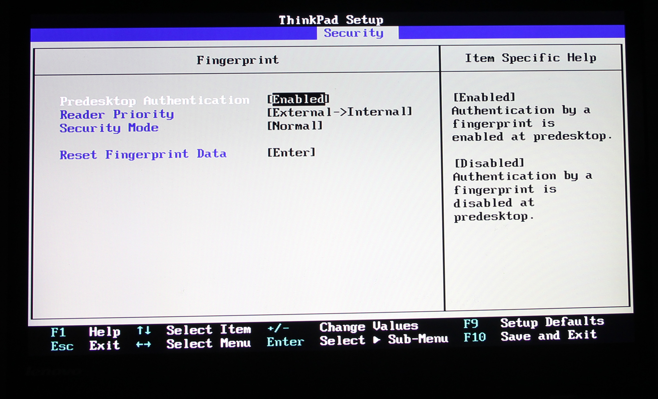Screen dimensions: 658x399
Task: Click the [Disabled] help description heading
Action: 489,163
